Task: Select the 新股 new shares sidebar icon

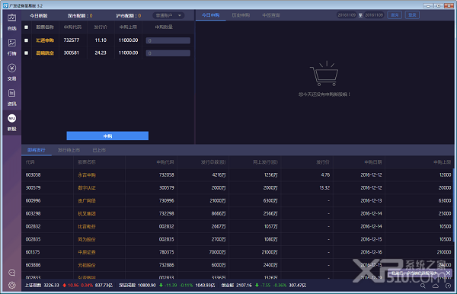Action: tap(12, 123)
